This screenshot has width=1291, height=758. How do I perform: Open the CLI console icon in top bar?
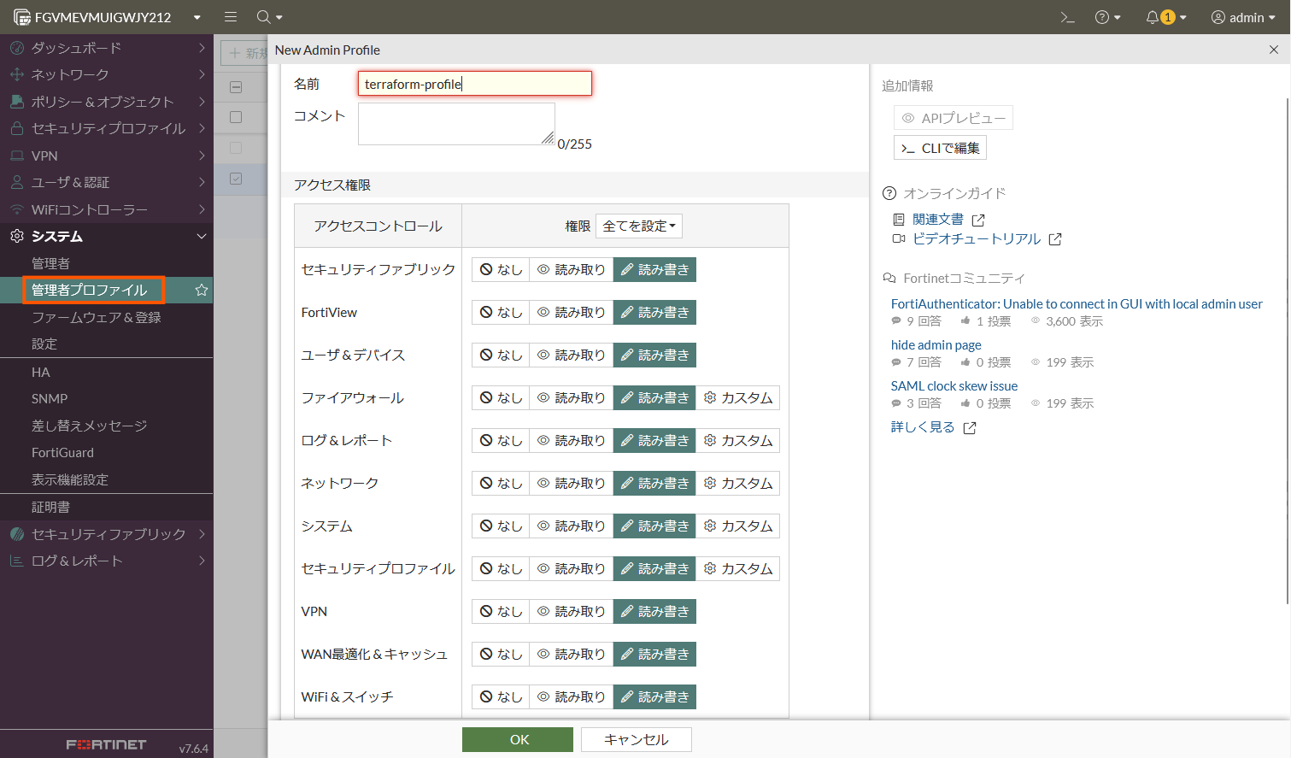(1067, 17)
